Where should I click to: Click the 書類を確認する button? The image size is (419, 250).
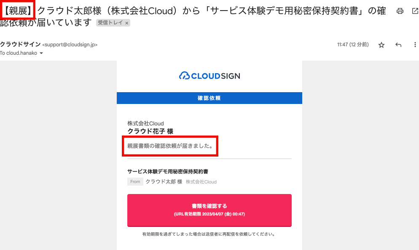click(x=209, y=210)
